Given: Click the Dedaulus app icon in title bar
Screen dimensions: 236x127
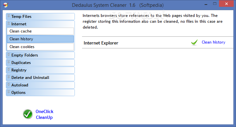Looking at the screenshot, I should point(6,5).
